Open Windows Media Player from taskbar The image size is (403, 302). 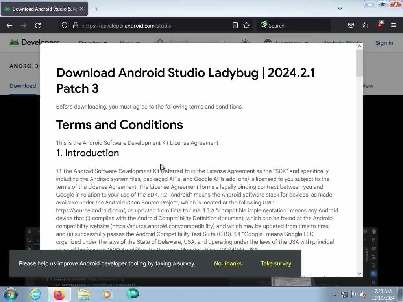point(107,294)
